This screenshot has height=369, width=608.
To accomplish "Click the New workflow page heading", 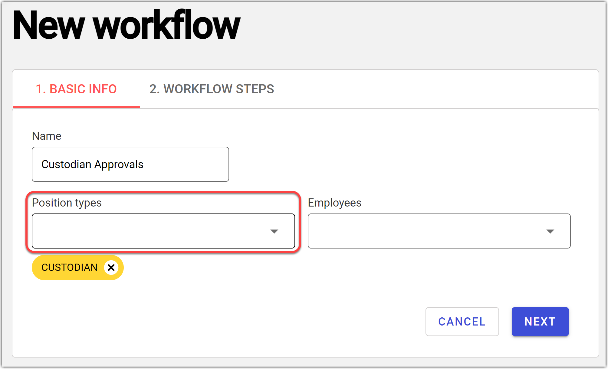I will [127, 25].
